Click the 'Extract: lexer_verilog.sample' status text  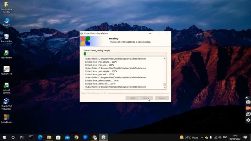pos(97,51)
